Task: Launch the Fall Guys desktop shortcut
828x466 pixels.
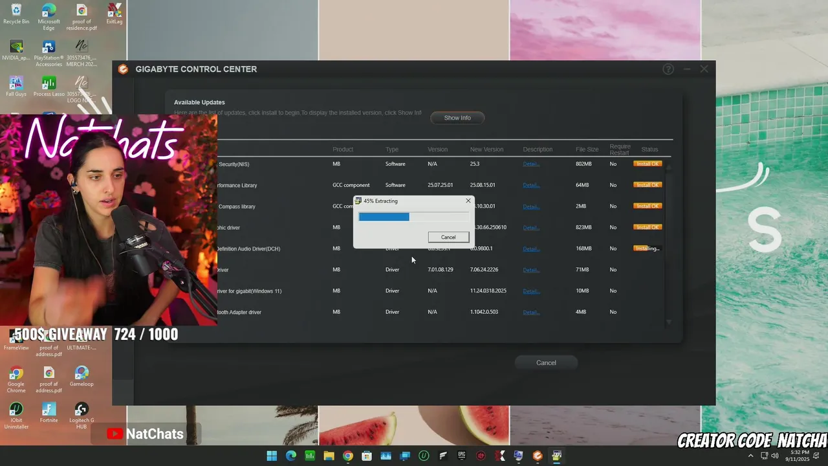Action: pos(16,87)
